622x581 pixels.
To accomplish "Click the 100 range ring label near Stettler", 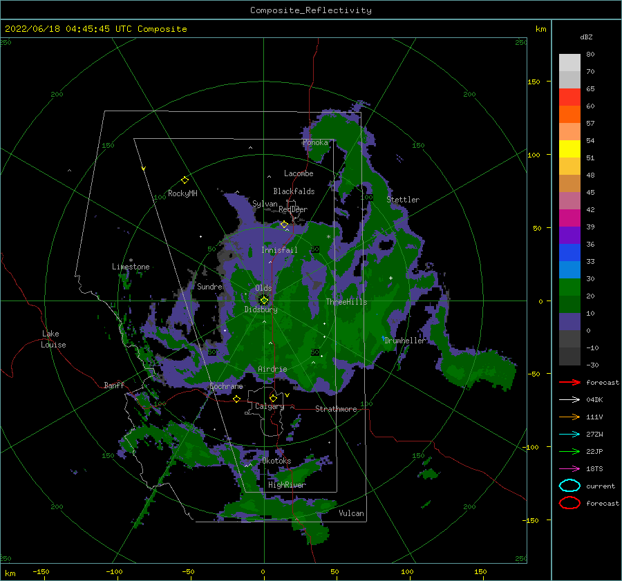I will [x=366, y=197].
